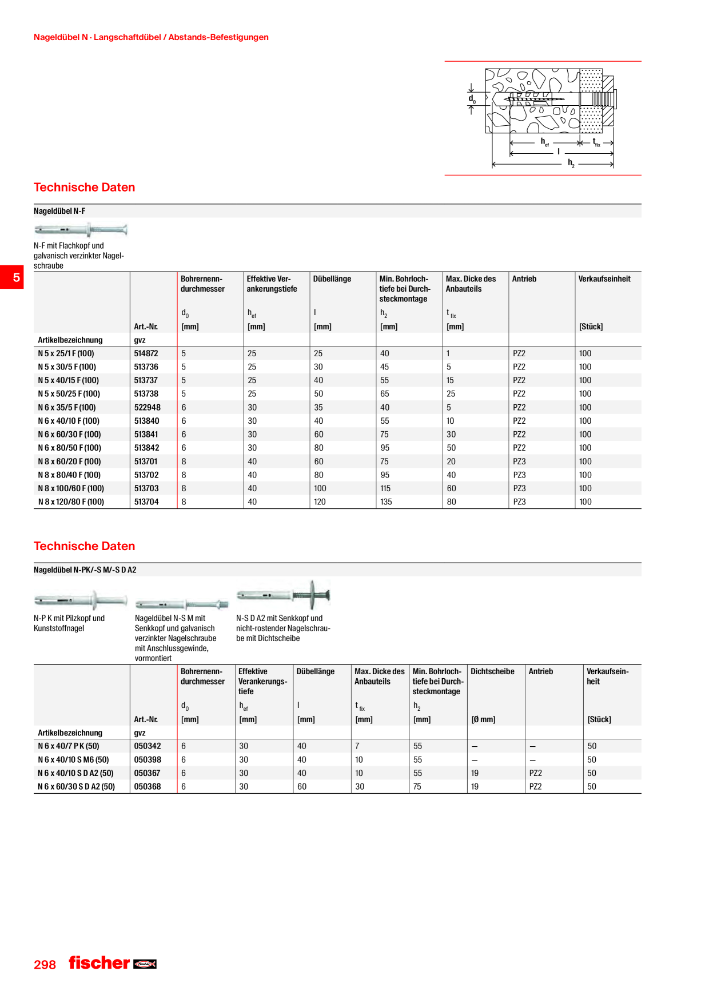Select row 'N 5 x 50/25 F (100)'
The image size is (709, 1003).
[337, 394]
